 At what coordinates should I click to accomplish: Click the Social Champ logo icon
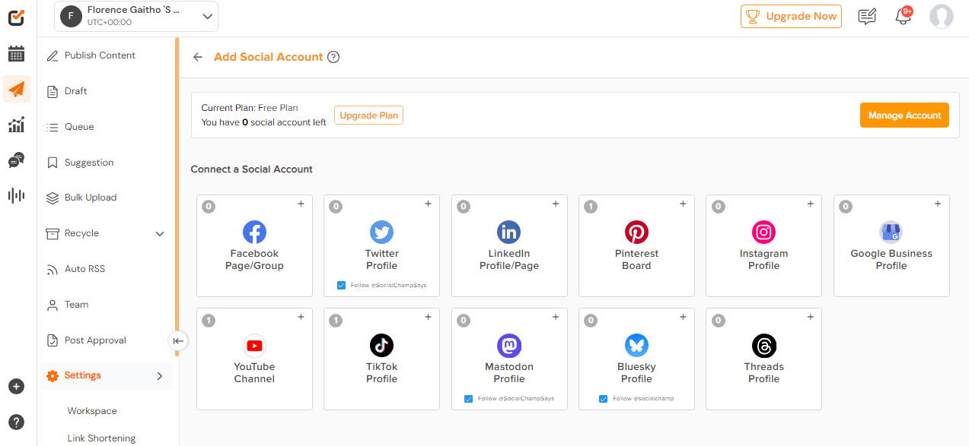(17, 17)
